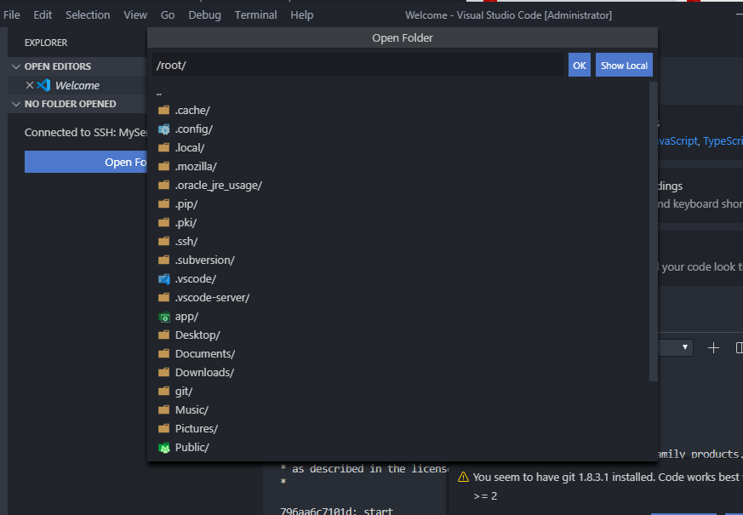The image size is (743, 515).
Task: Open the Help menu
Action: [x=302, y=15]
